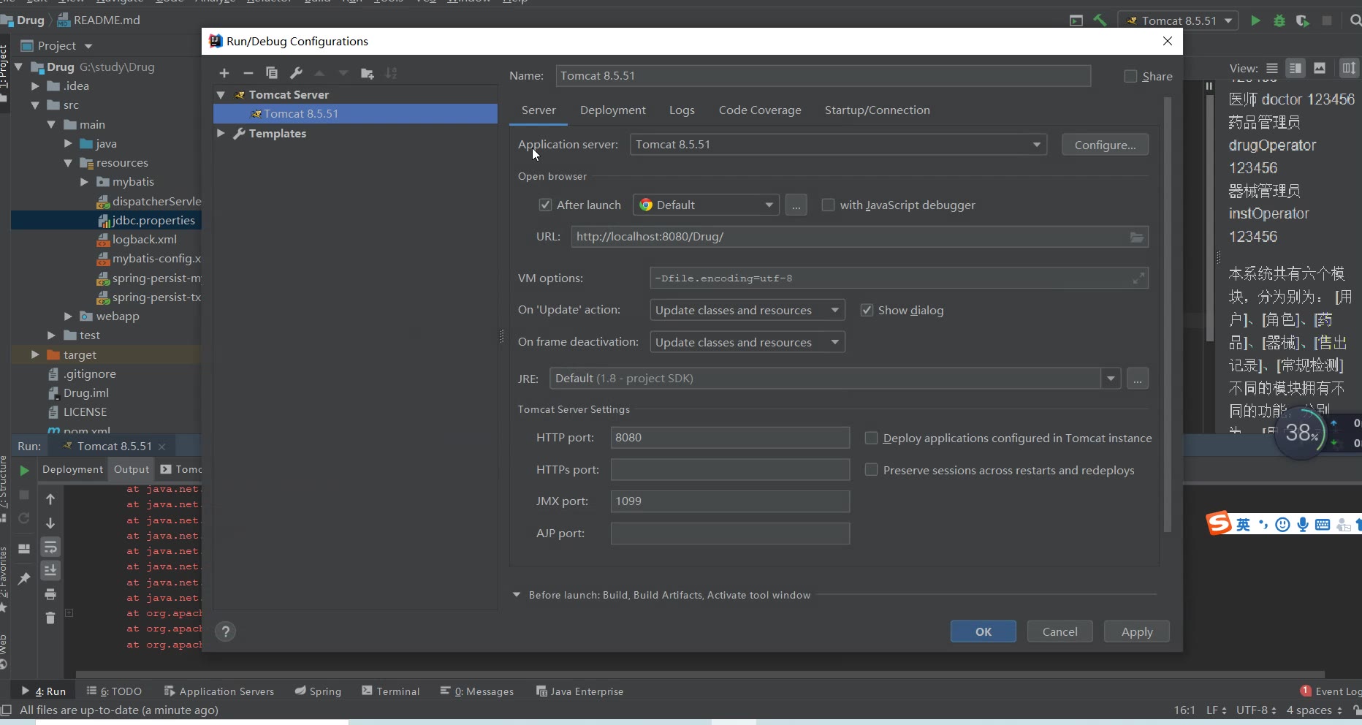Start debugging with the bug icon
The width and height of the screenshot is (1362, 725).
coord(1279,20)
